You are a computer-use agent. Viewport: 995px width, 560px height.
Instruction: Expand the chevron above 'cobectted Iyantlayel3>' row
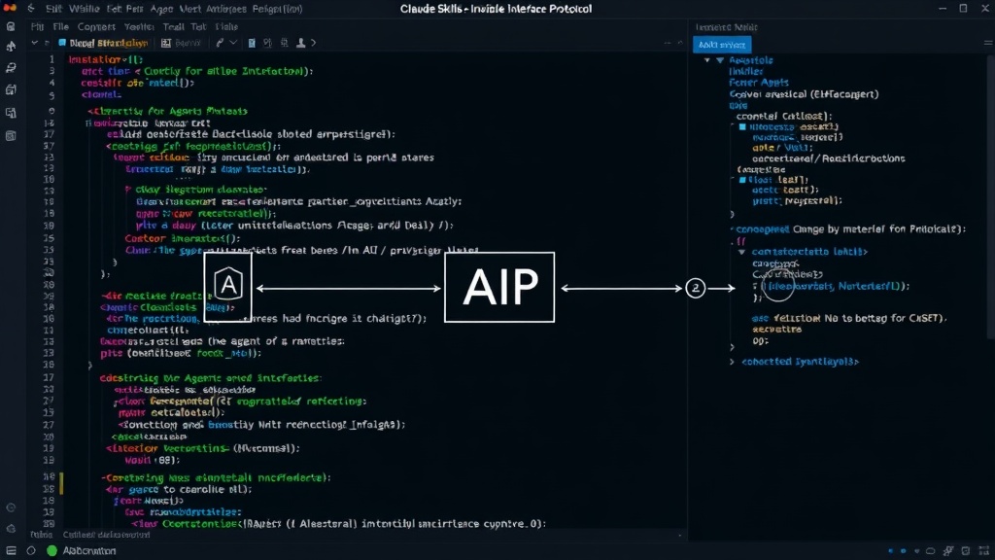click(732, 347)
